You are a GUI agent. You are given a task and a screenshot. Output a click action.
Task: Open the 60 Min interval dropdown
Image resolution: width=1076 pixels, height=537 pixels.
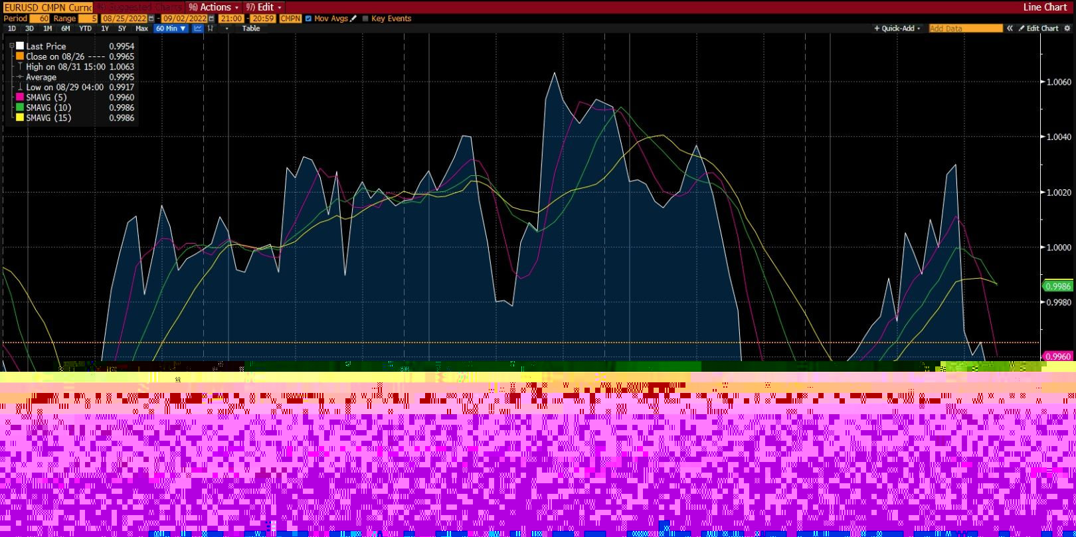171,29
